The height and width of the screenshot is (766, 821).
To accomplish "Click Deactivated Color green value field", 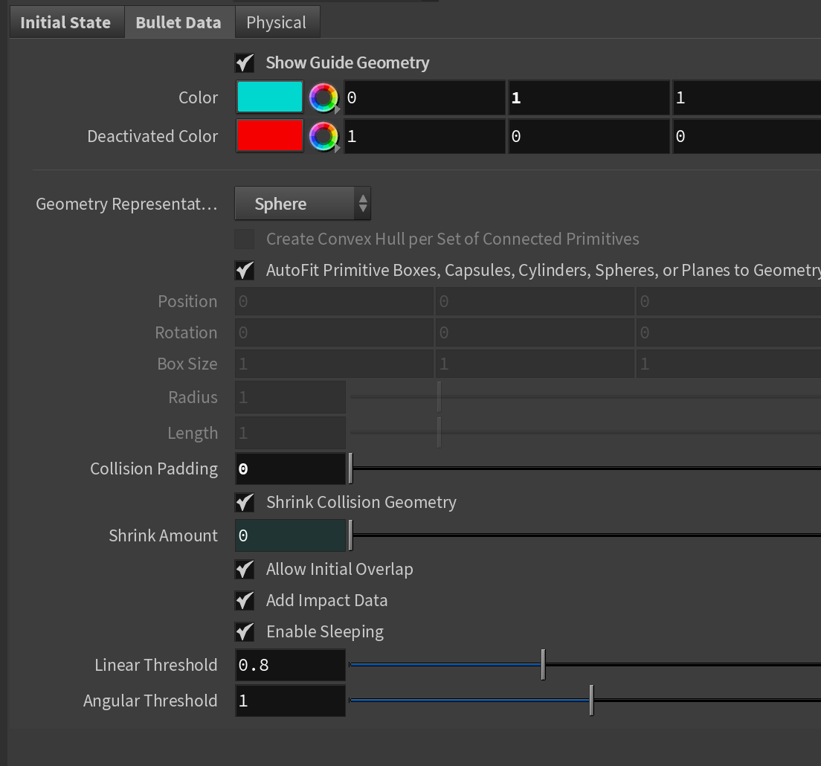I will [x=589, y=137].
